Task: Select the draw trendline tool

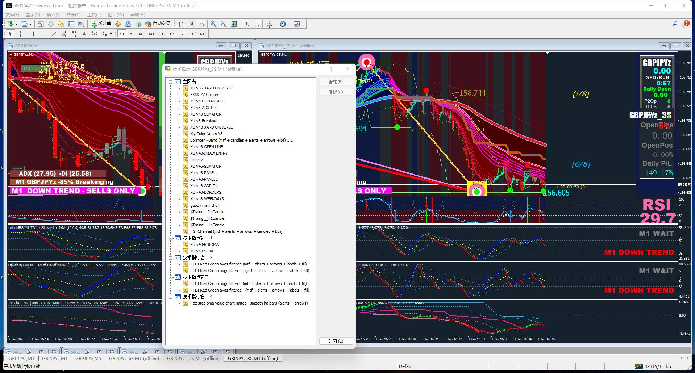Action: [54, 34]
